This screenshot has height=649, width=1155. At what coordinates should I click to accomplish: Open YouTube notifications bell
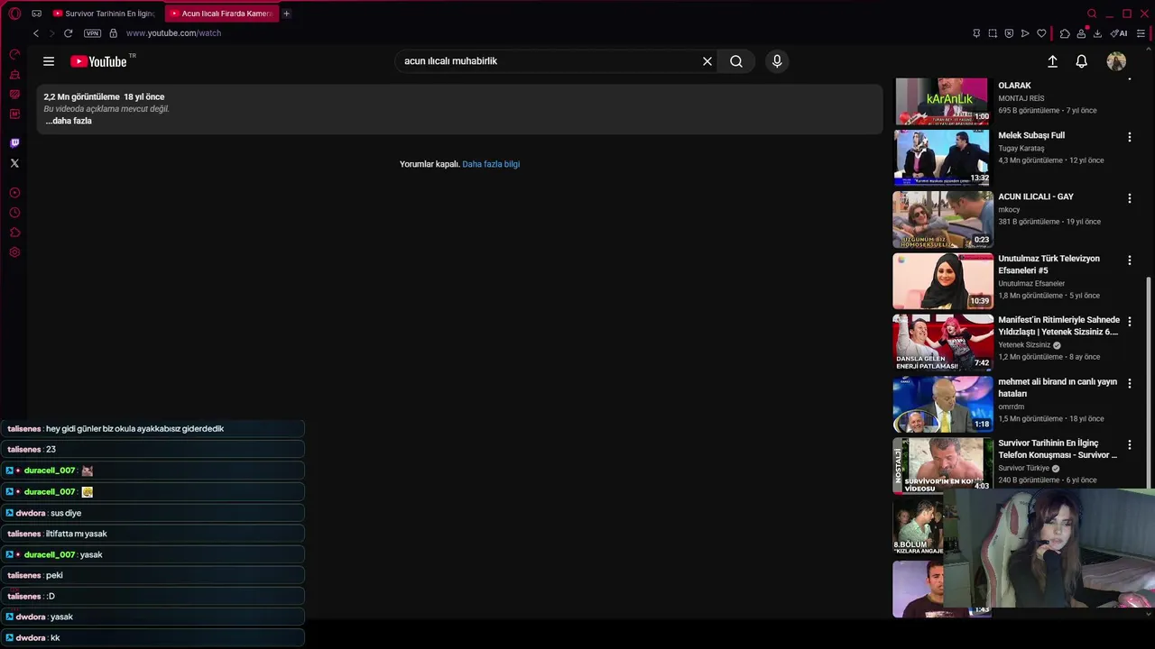1081,61
